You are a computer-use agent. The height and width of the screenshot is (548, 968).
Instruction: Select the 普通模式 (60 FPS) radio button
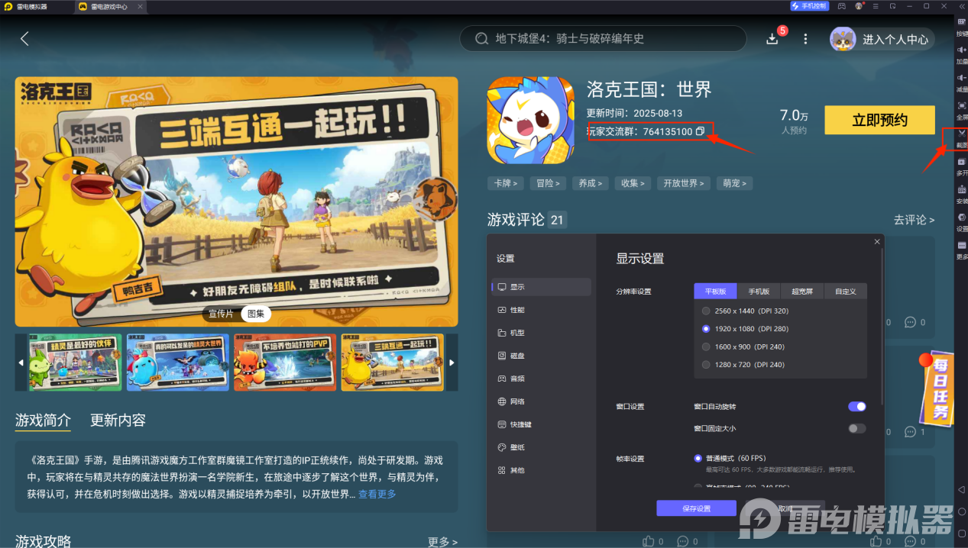pyautogui.click(x=698, y=459)
